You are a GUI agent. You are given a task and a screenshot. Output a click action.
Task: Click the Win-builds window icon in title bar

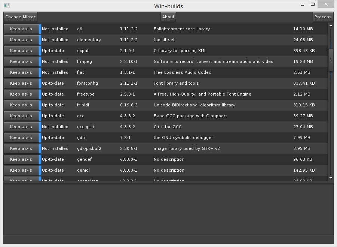7,6
